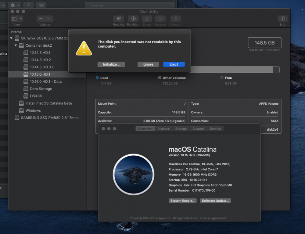
Task: Click the Initialize... button
Action: click(x=111, y=64)
